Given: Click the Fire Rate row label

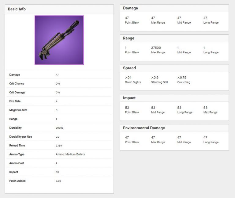Looking at the screenshot, I should click(15, 101).
